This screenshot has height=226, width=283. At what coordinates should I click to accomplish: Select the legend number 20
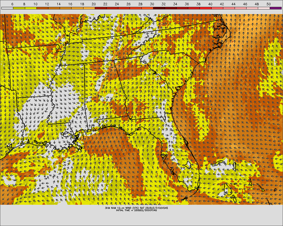(x=94, y=4)
